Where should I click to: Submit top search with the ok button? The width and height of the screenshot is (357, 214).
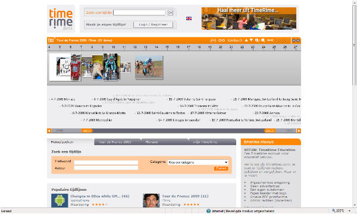(x=170, y=12)
